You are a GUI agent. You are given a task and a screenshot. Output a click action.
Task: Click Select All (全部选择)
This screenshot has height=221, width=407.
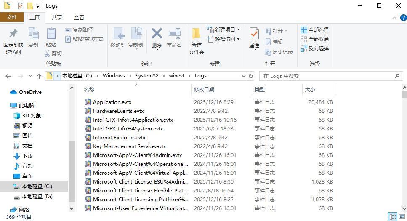[314, 30]
